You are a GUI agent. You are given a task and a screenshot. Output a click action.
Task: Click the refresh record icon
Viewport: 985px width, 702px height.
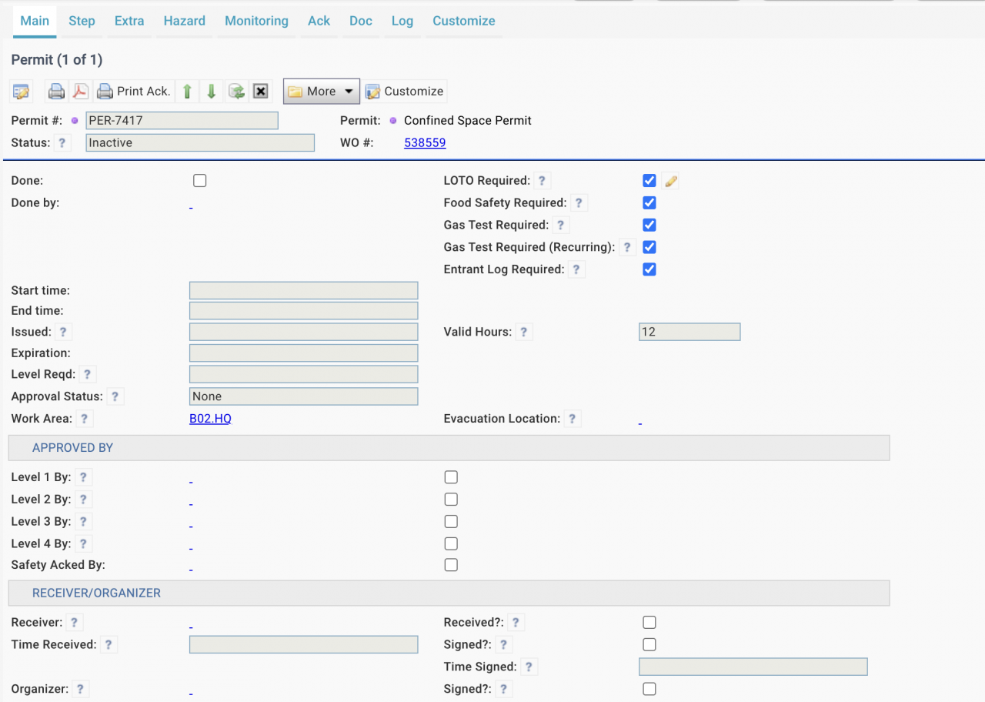click(x=236, y=92)
